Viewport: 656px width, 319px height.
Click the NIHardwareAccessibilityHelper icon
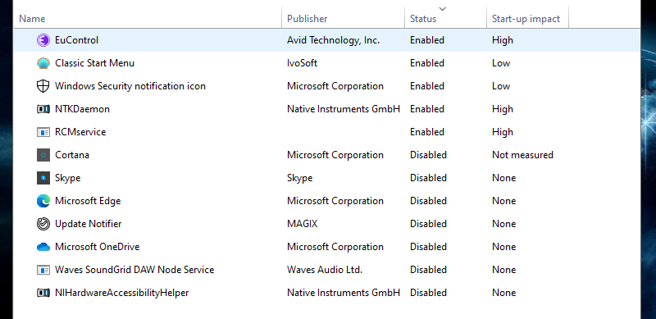pyautogui.click(x=43, y=293)
